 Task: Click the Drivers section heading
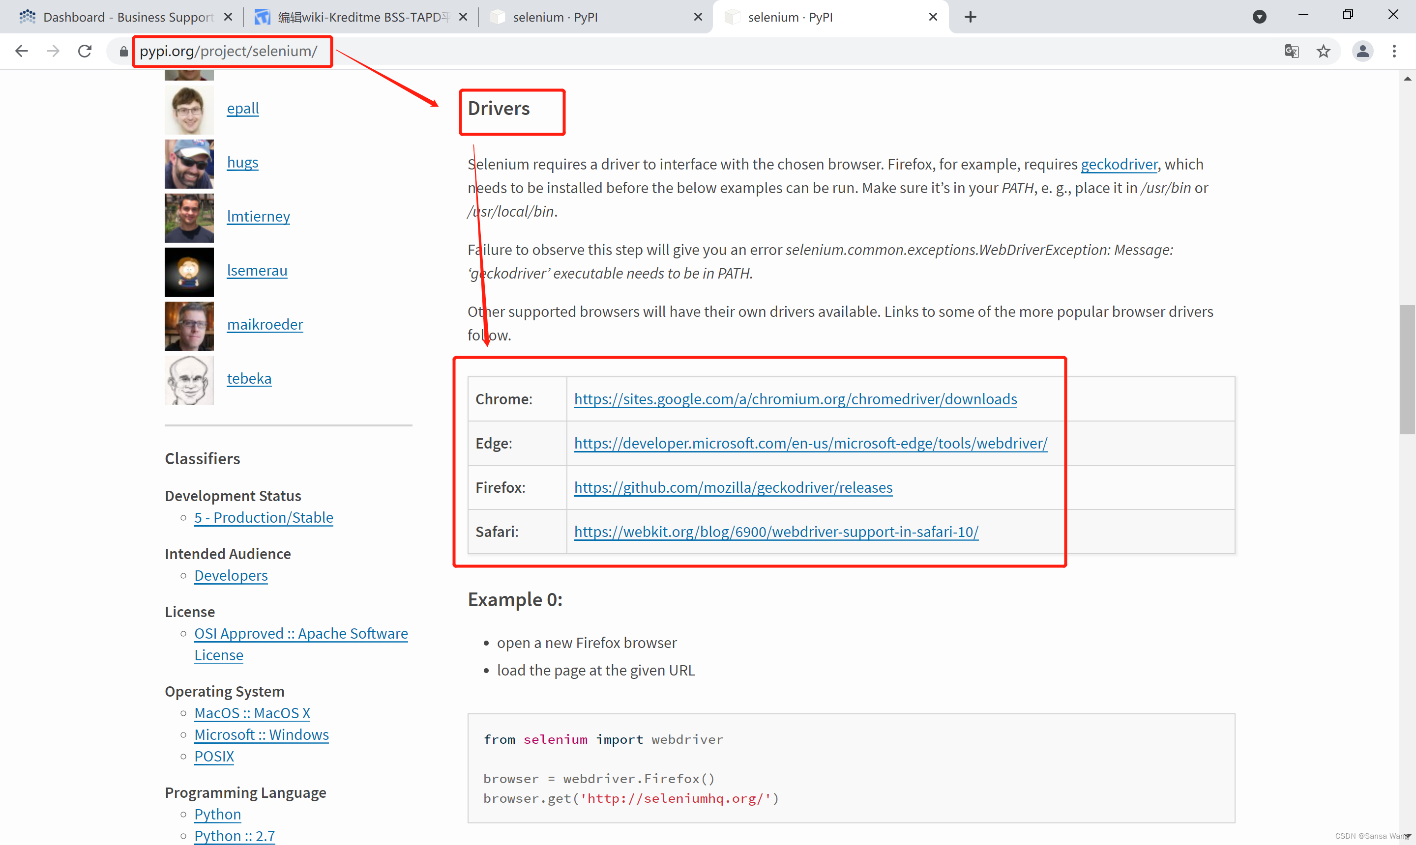tap(499, 109)
